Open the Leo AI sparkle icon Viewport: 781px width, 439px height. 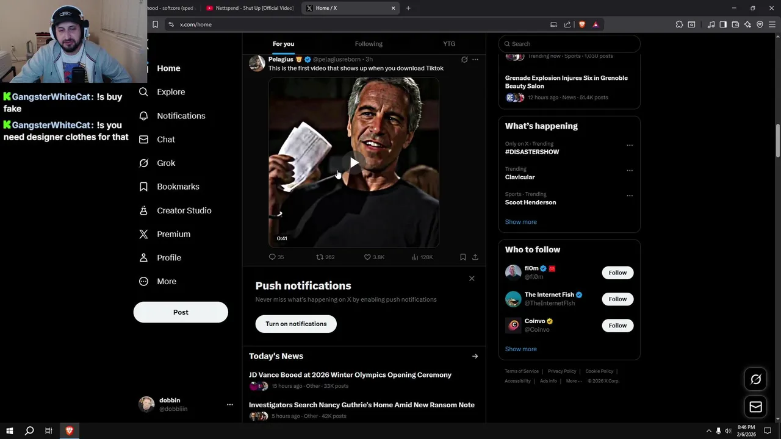(x=747, y=24)
